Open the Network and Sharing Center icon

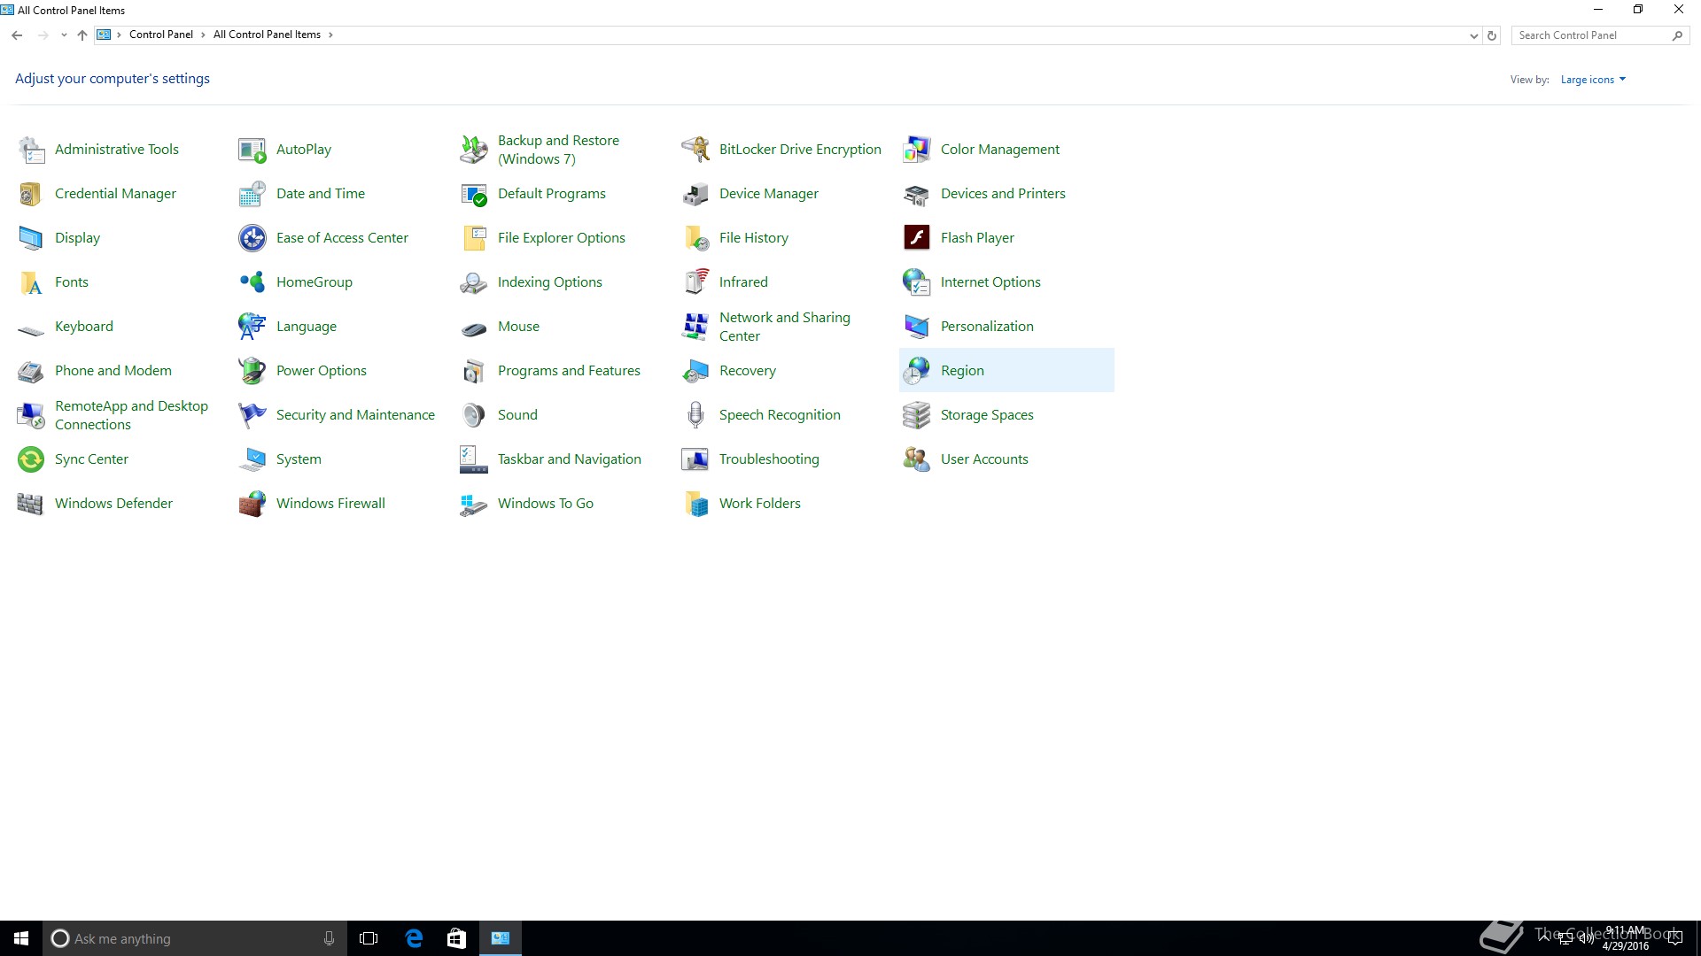click(x=695, y=327)
